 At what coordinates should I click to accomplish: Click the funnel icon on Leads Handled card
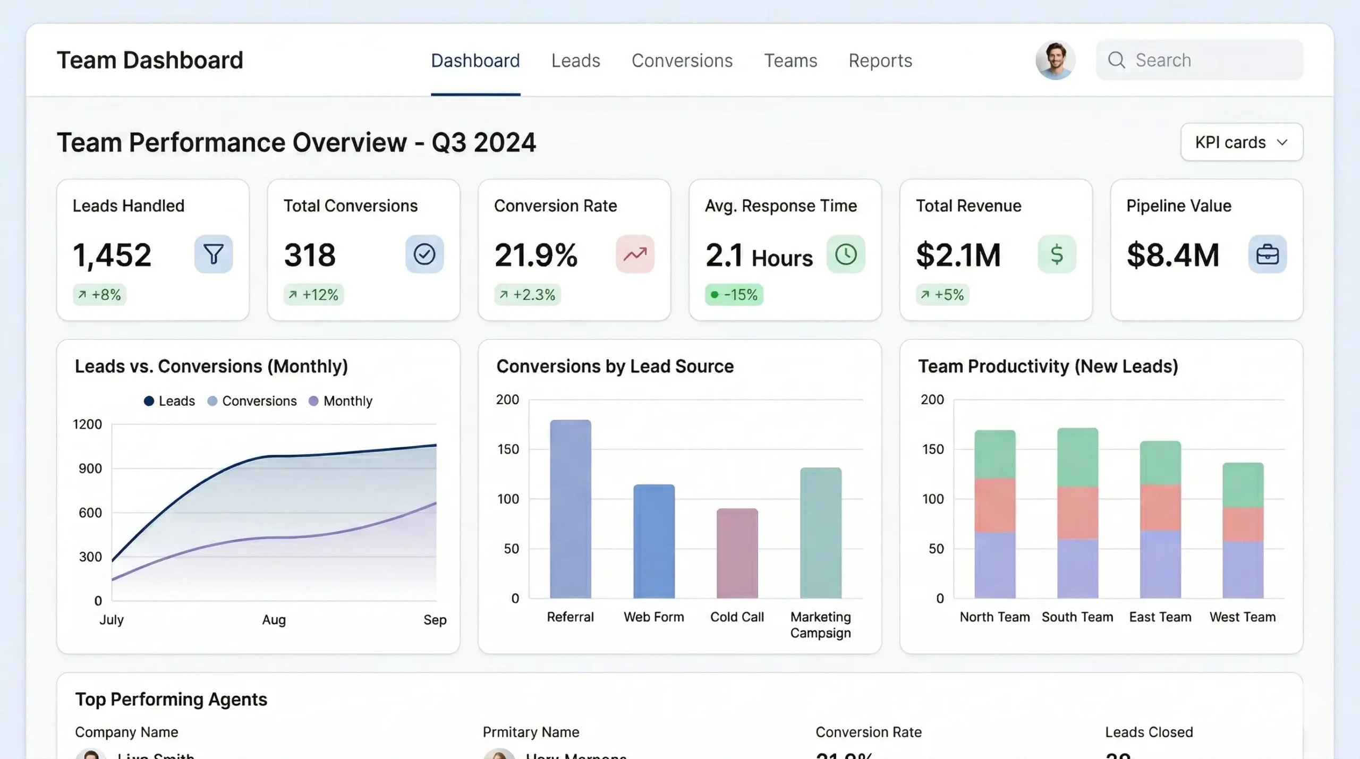pos(214,254)
